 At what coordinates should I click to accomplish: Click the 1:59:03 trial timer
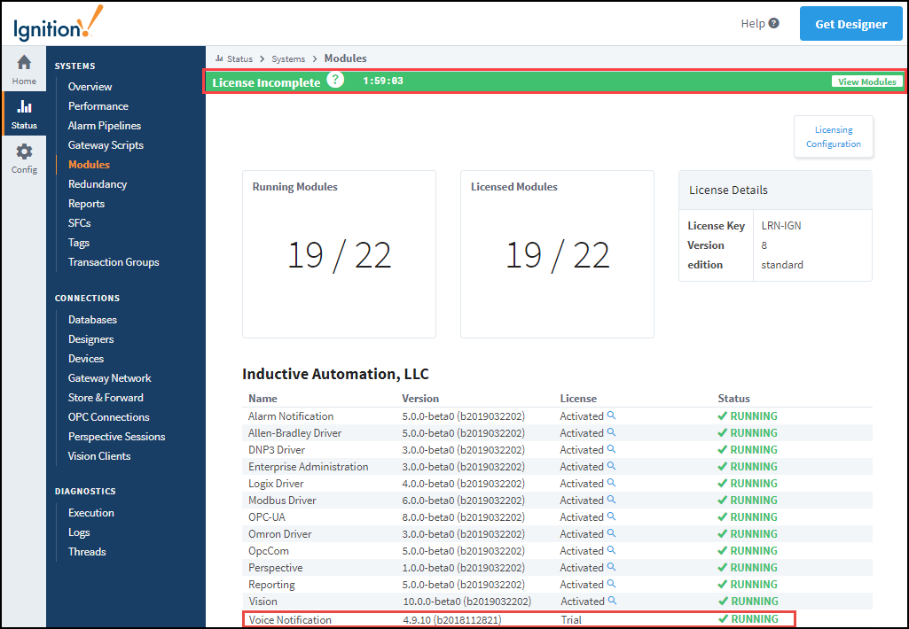(x=383, y=82)
